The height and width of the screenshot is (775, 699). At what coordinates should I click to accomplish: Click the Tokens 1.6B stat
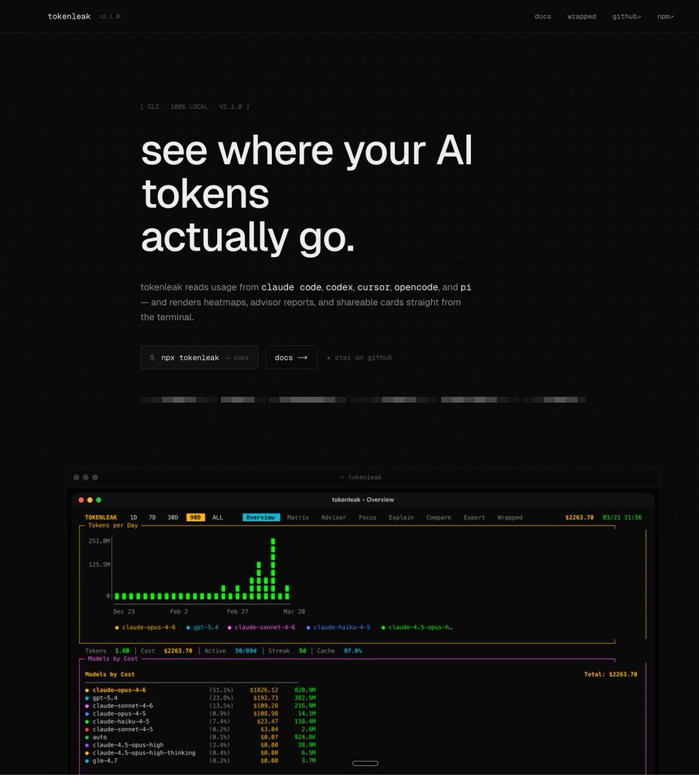[x=107, y=651]
